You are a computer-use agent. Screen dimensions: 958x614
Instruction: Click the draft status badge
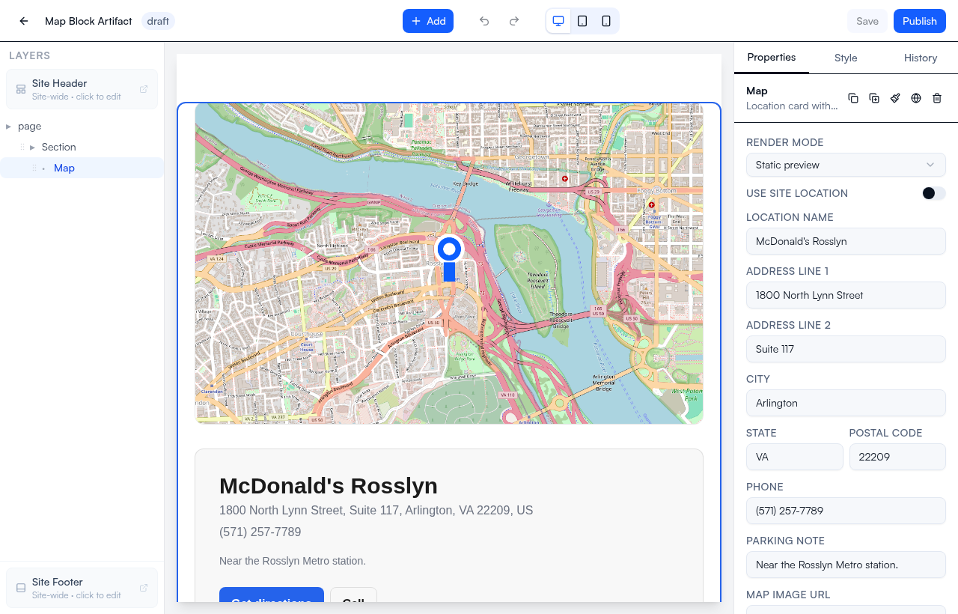click(158, 21)
